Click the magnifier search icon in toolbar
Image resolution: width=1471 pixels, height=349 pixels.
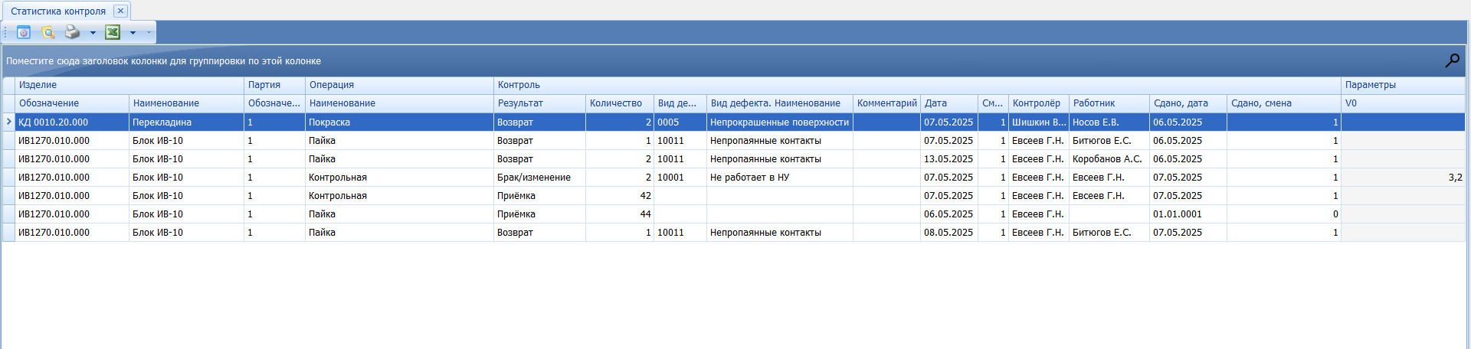(x=48, y=32)
